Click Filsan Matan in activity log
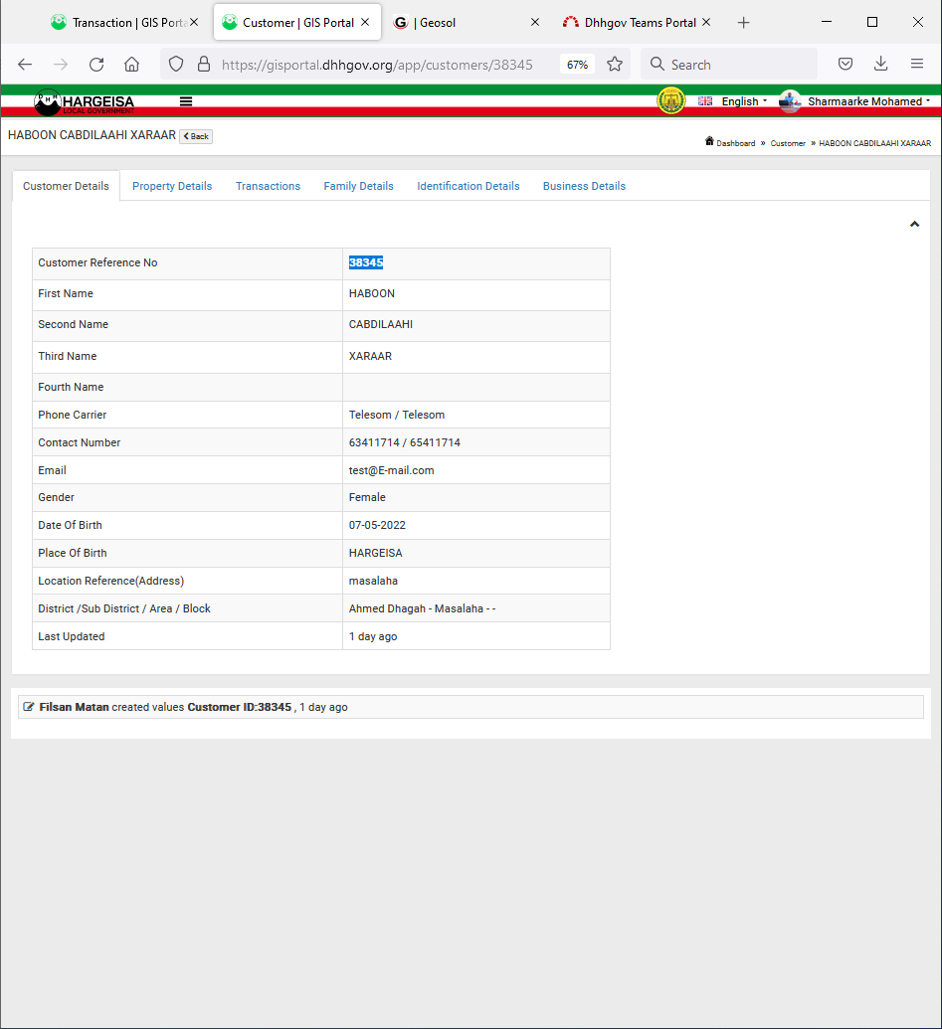942x1029 pixels. click(x=75, y=707)
